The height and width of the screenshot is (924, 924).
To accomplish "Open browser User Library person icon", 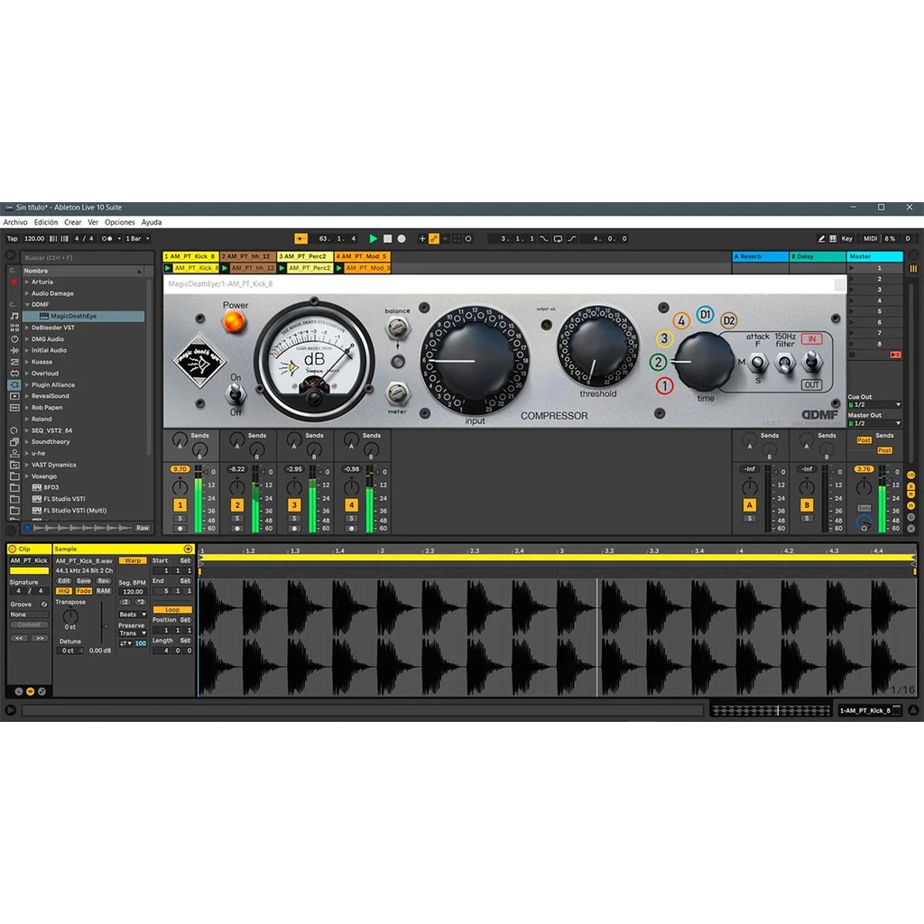I will click(x=14, y=453).
